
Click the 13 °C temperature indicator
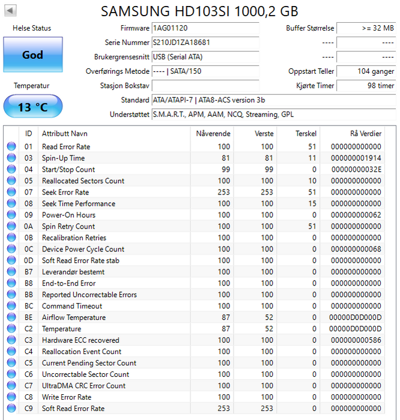pos(33,106)
